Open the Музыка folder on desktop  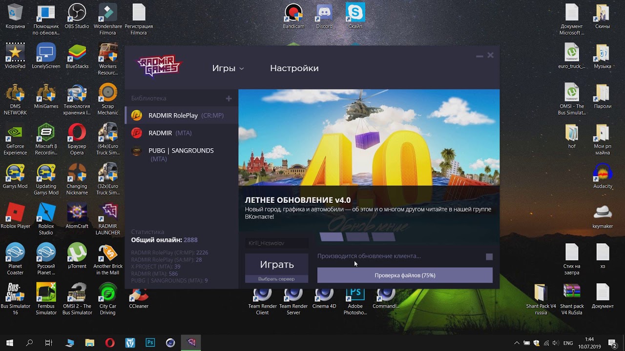coord(603,57)
